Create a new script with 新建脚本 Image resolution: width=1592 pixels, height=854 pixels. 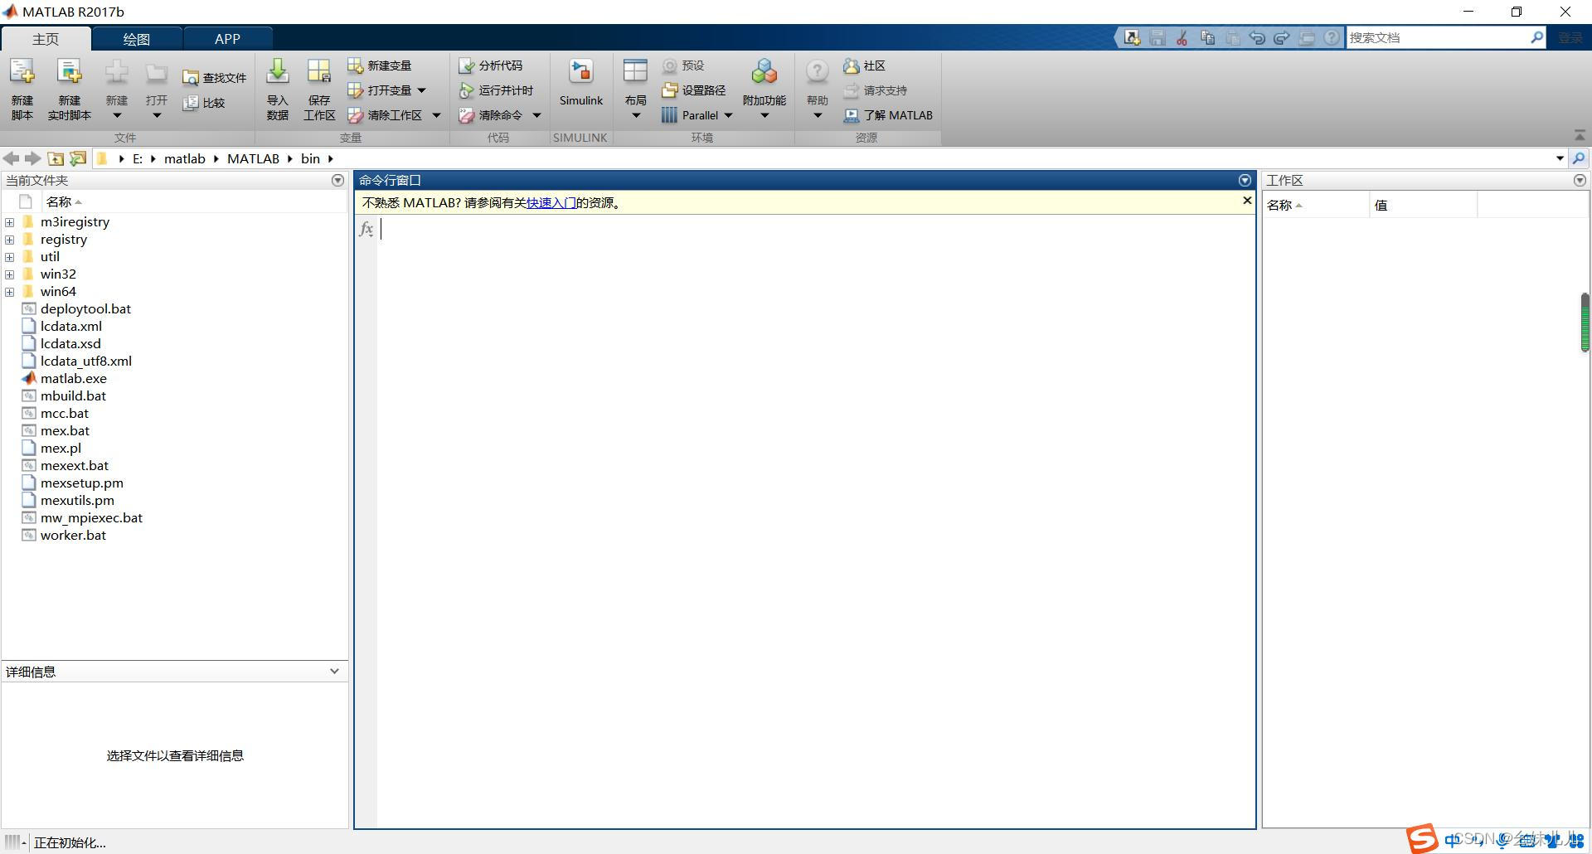point(22,90)
